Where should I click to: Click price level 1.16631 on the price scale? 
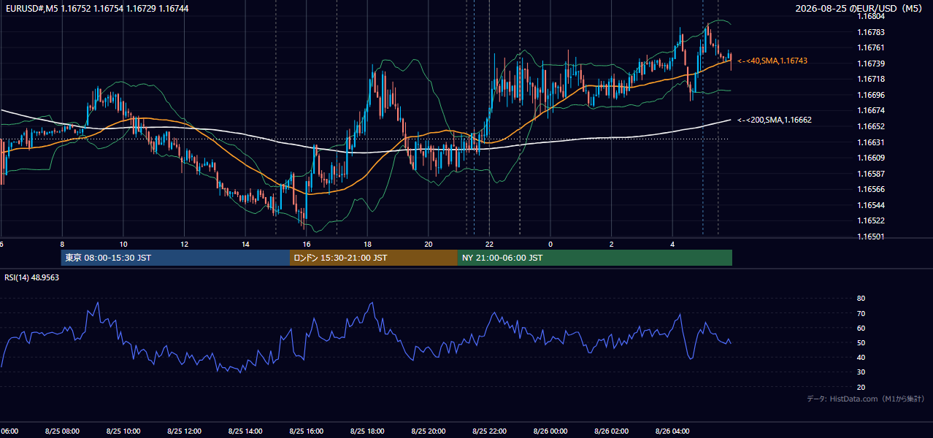[870, 142]
